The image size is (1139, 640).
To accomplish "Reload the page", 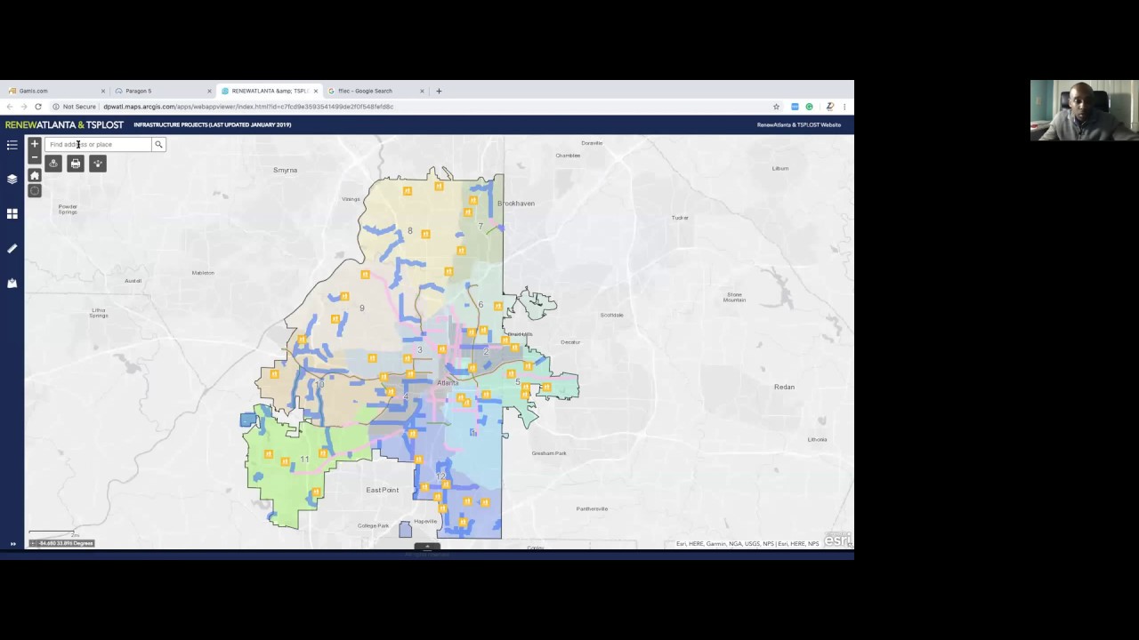I will 38,107.
